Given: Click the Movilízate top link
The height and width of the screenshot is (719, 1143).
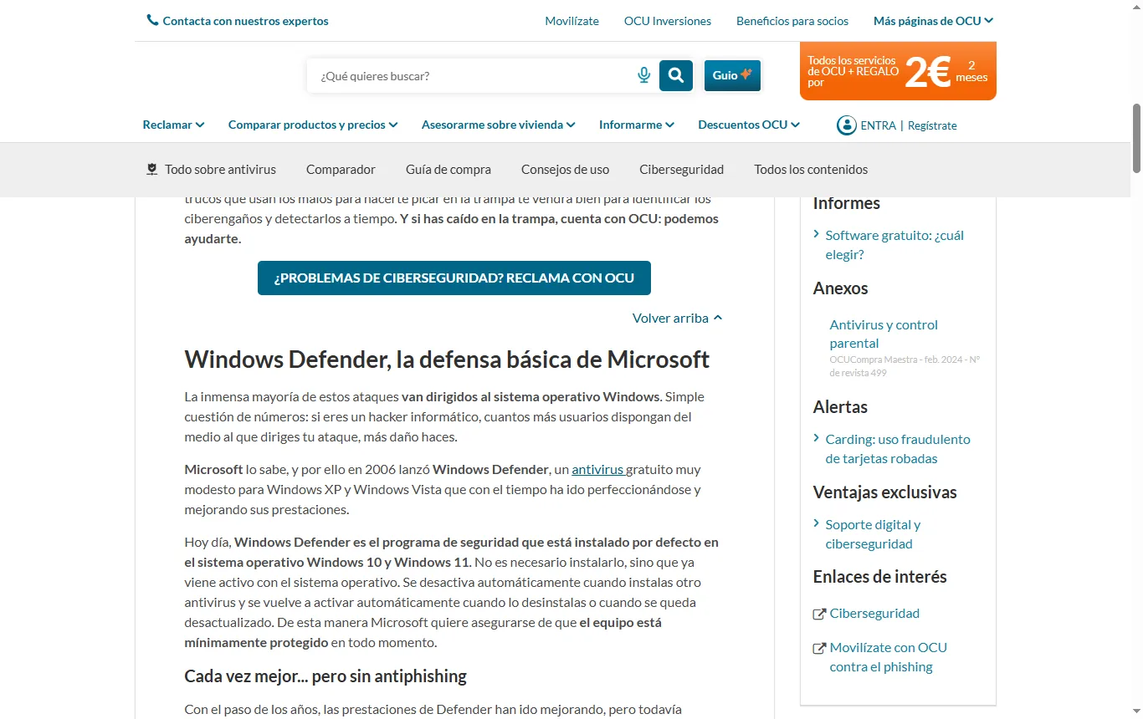Looking at the screenshot, I should (571, 21).
